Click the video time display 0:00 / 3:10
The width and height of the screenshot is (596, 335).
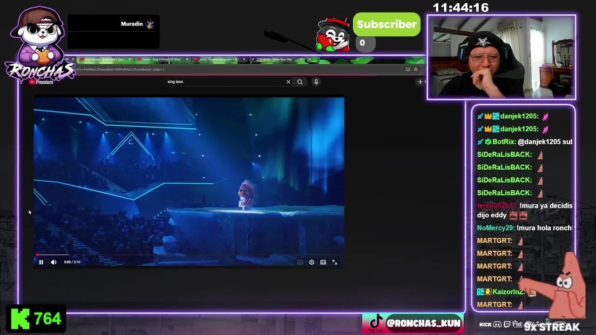[x=72, y=262]
